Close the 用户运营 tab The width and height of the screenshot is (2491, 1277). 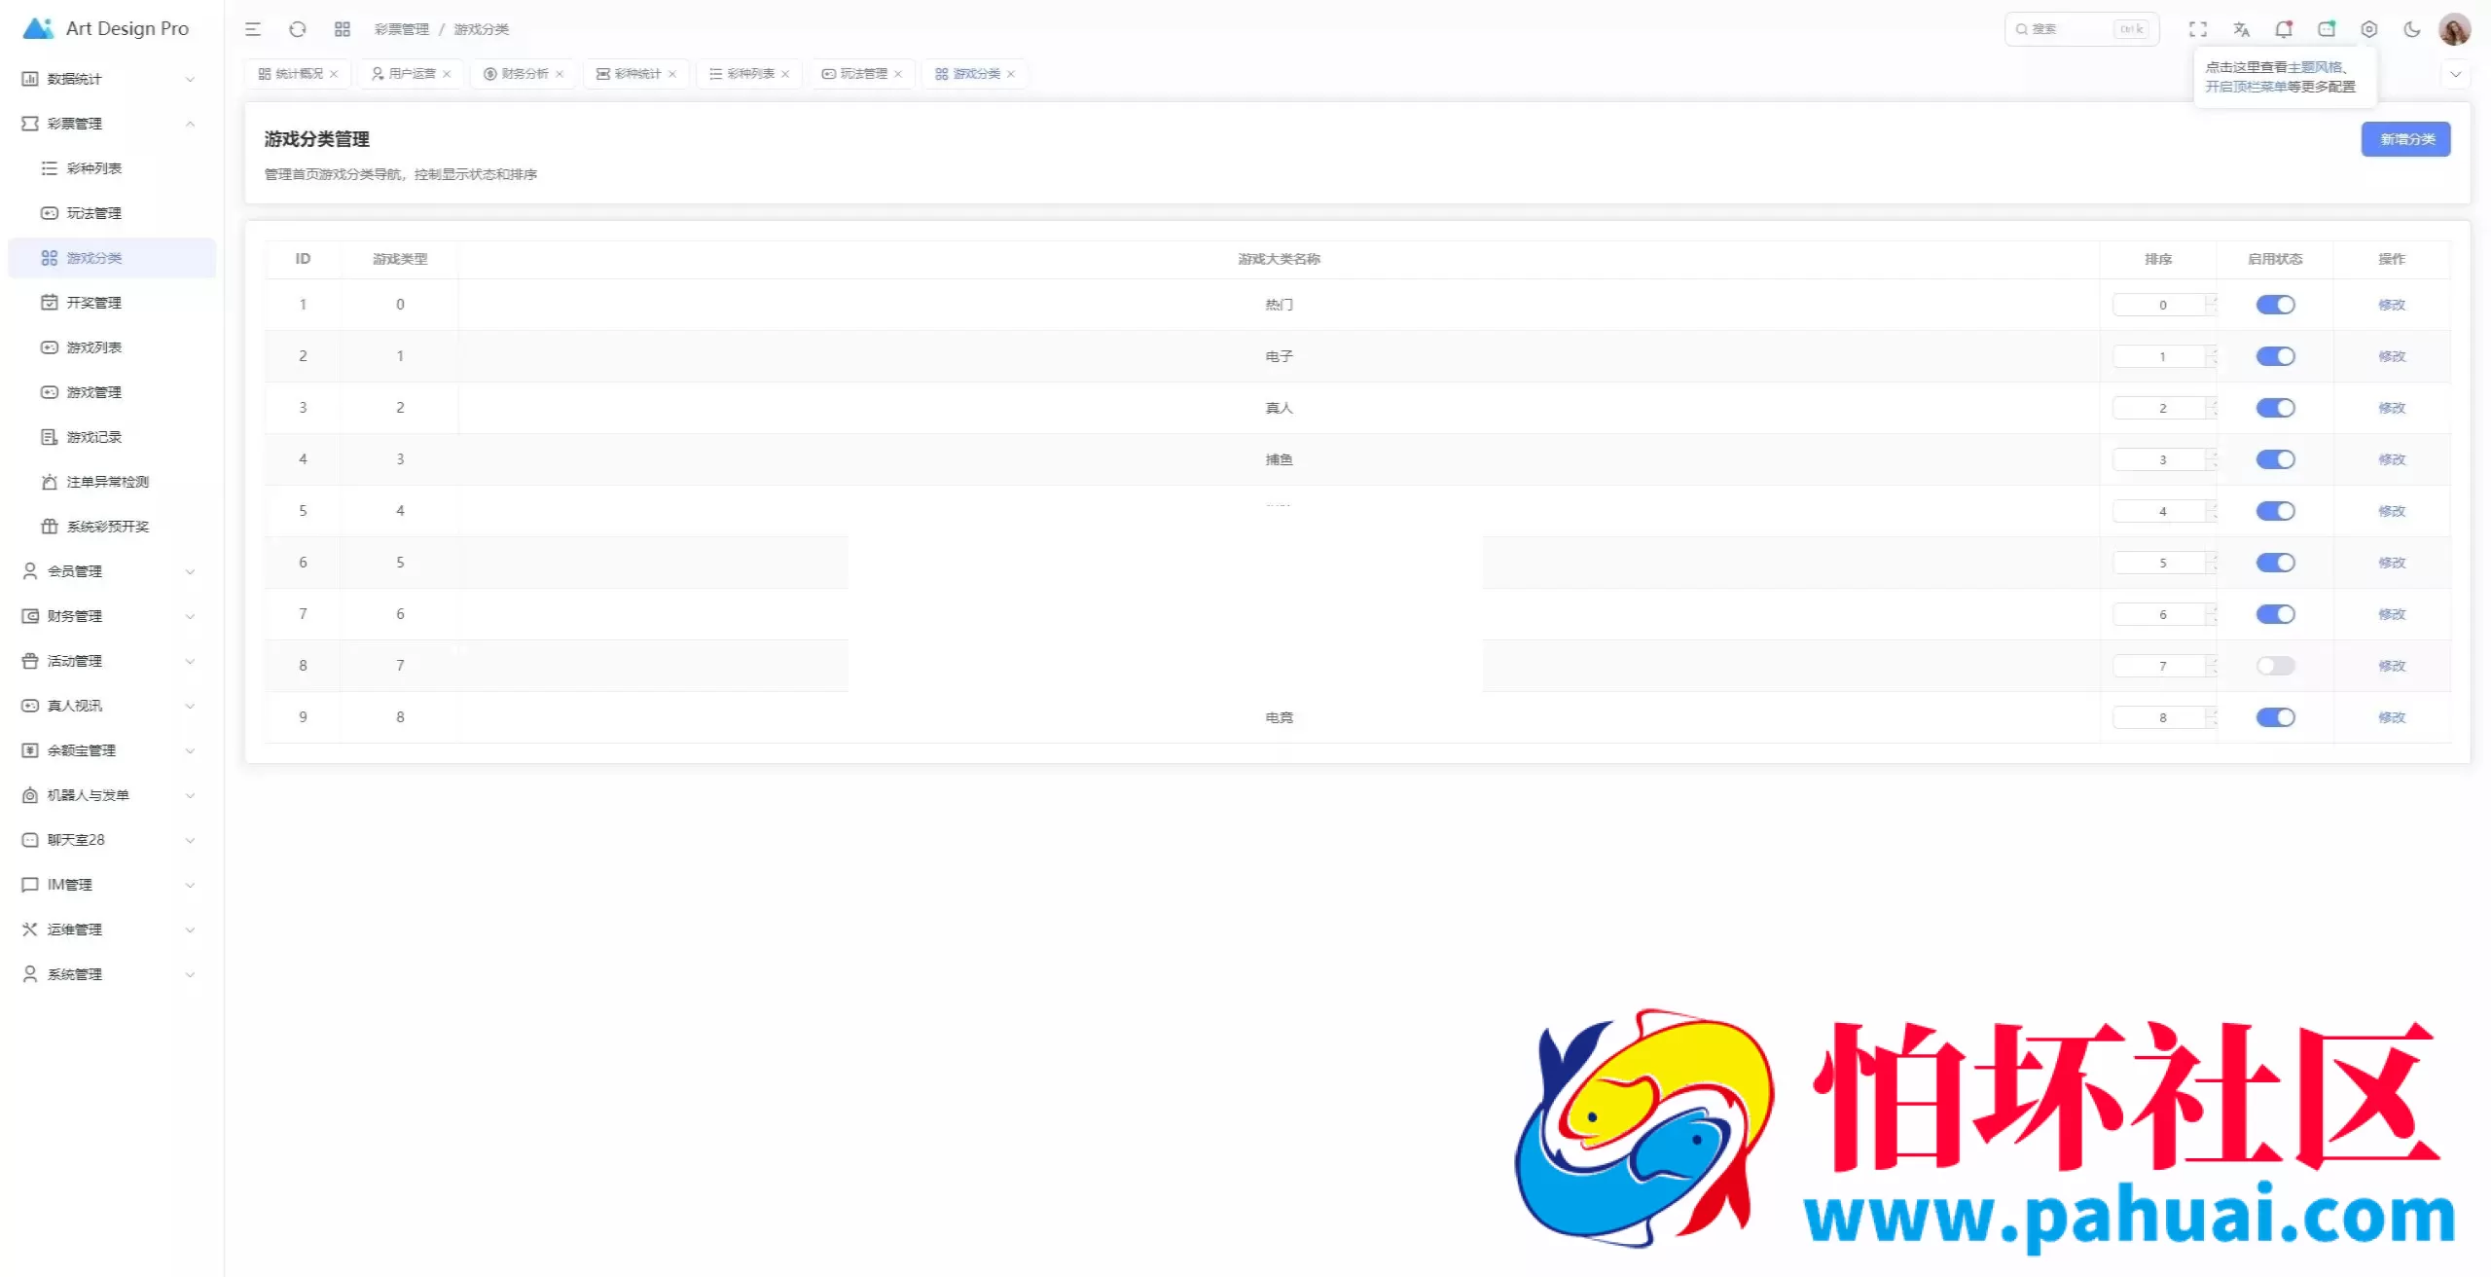447,74
